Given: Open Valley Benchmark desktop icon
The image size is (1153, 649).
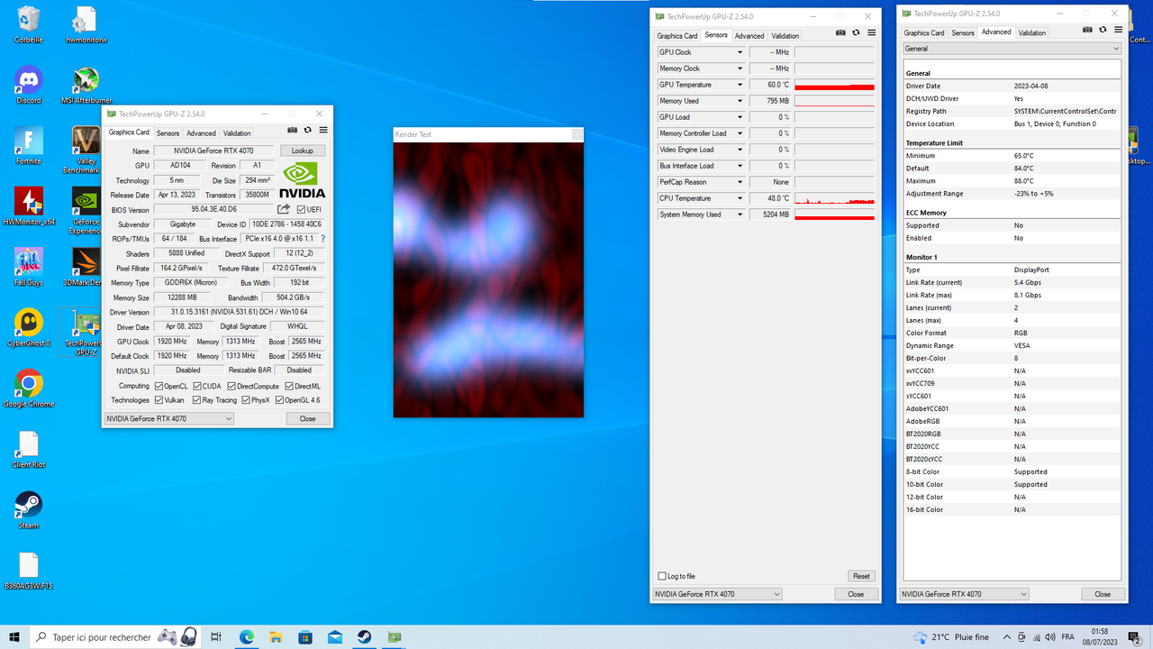Looking at the screenshot, I should tap(86, 150).
